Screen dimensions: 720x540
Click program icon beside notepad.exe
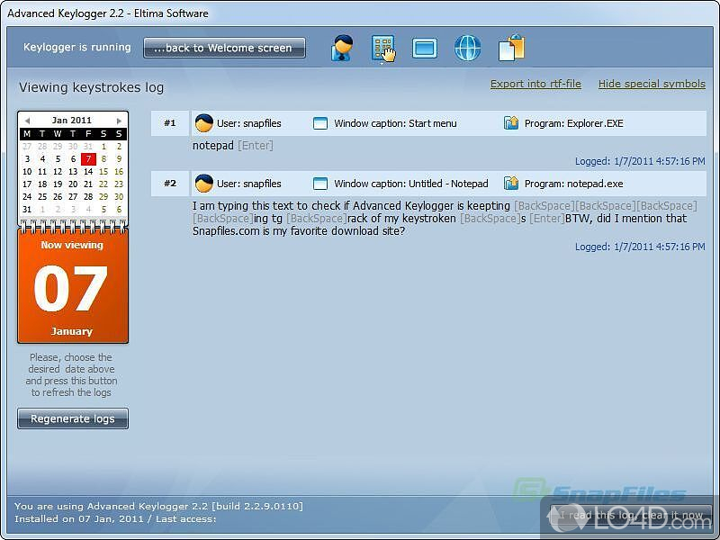(511, 183)
